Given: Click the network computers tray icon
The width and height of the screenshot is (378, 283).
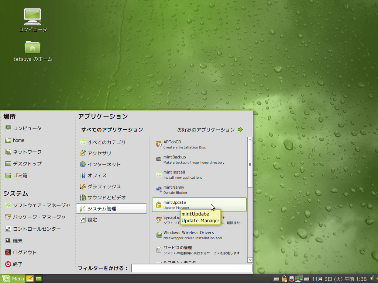Looking at the screenshot, I should [299, 279].
